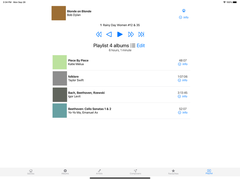Show the Favourites tab

pos(173,172)
